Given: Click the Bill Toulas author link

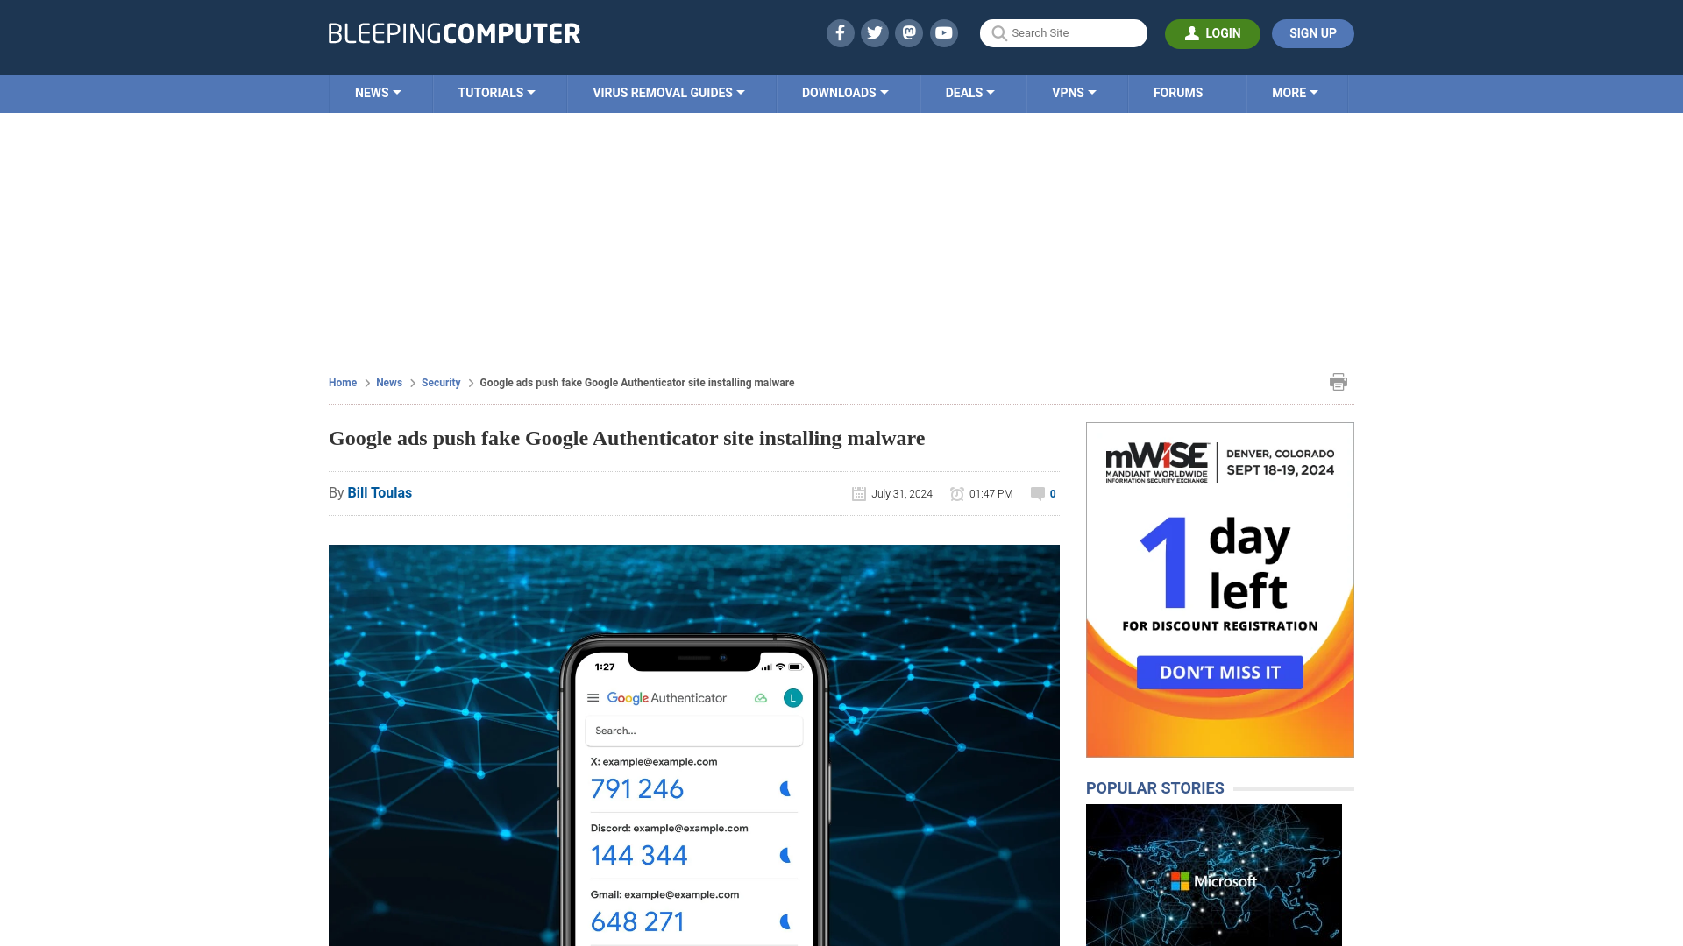Looking at the screenshot, I should pos(380,492).
